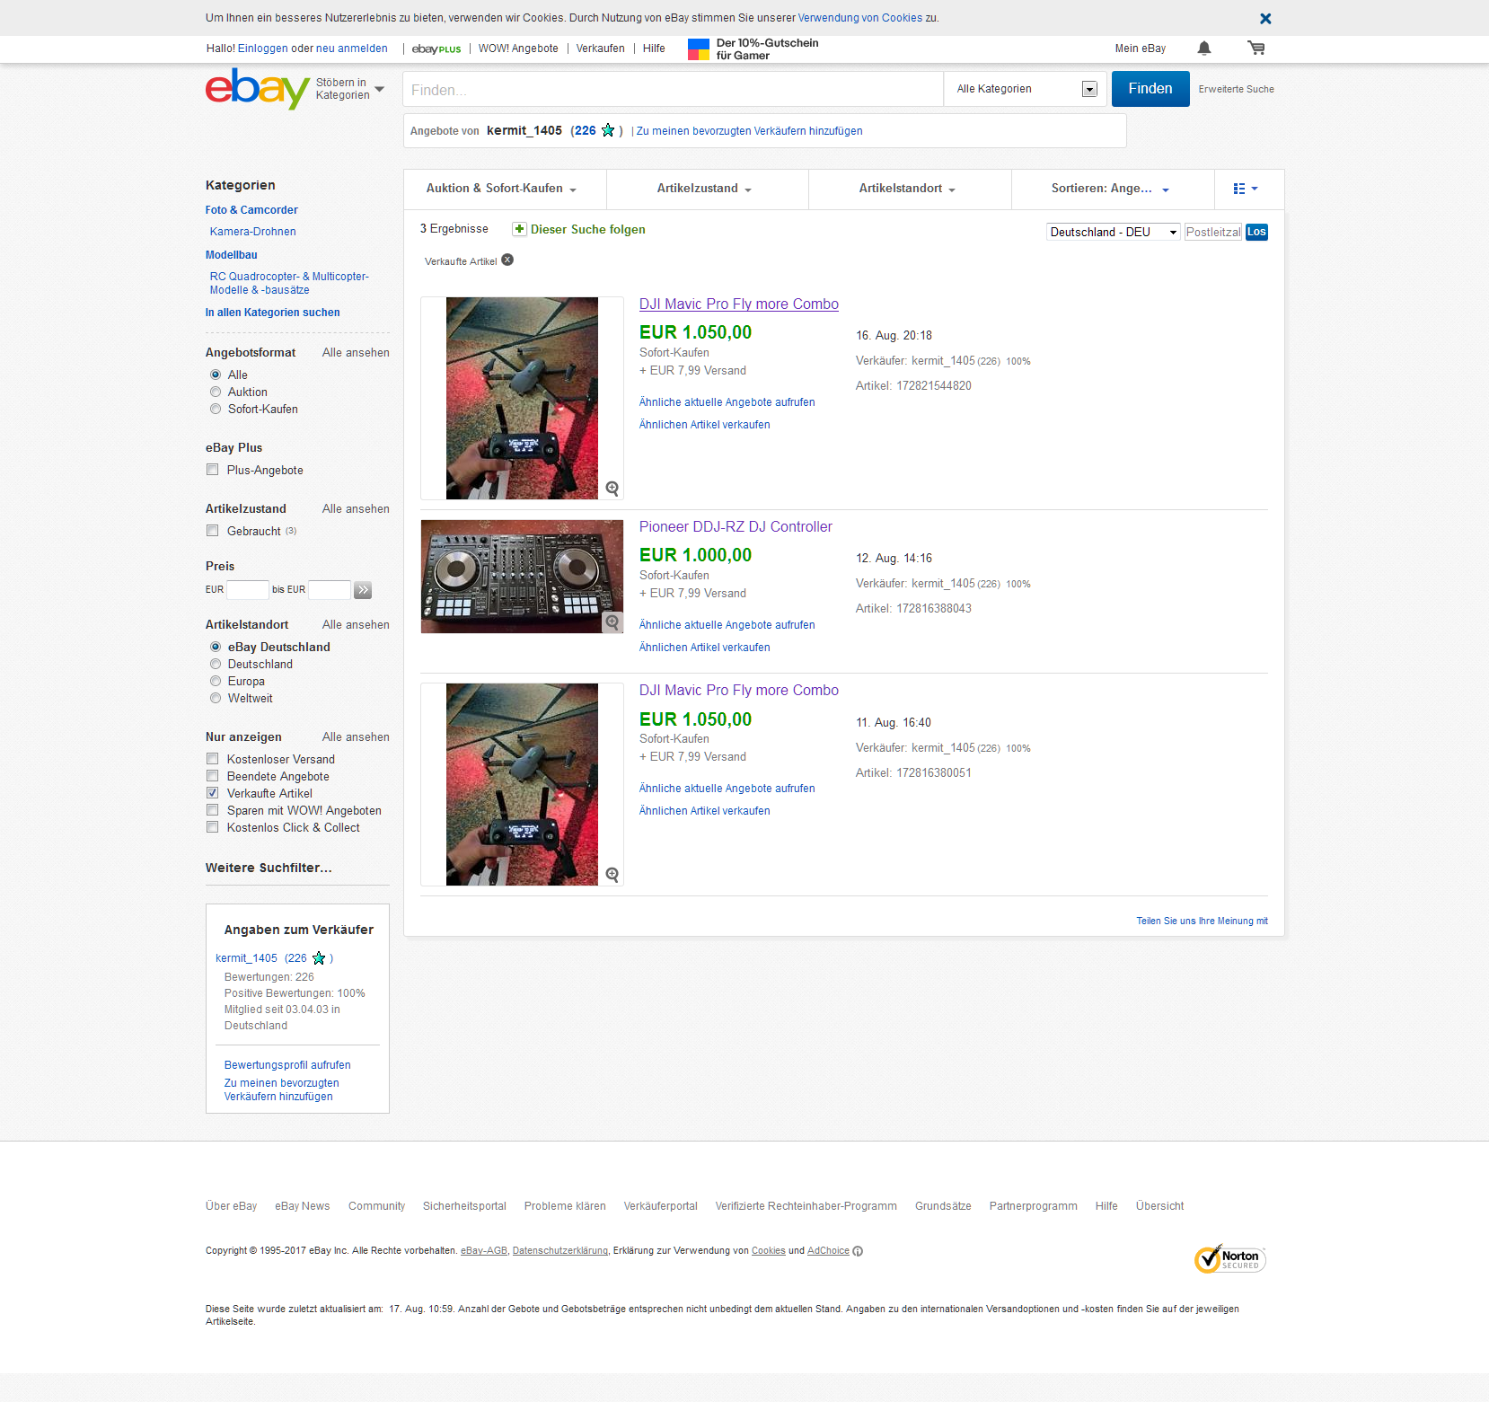Open the Deutschland - DEU country select

[x=1114, y=232]
